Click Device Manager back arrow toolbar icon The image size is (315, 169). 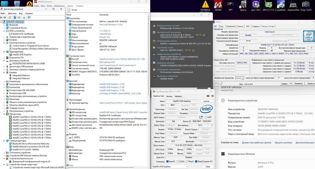tap(2, 18)
